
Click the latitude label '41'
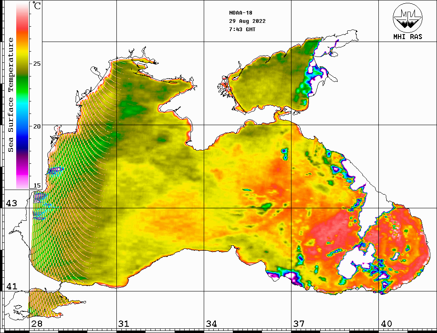tap(12, 286)
